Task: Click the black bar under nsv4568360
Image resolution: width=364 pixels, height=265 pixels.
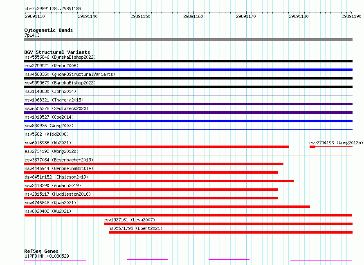Action: pos(188,78)
